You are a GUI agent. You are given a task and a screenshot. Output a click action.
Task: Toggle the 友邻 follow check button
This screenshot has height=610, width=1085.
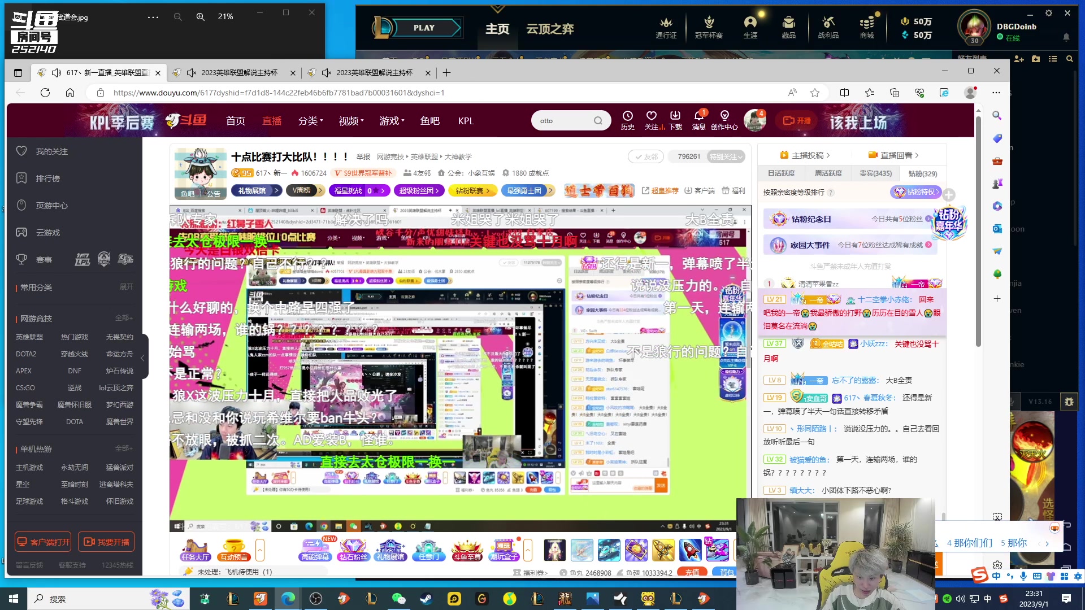pyautogui.click(x=645, y=156)
